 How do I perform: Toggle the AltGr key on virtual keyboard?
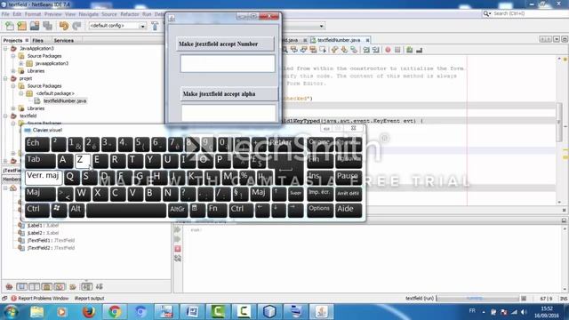pyautogui.click(x=178, y=211)
